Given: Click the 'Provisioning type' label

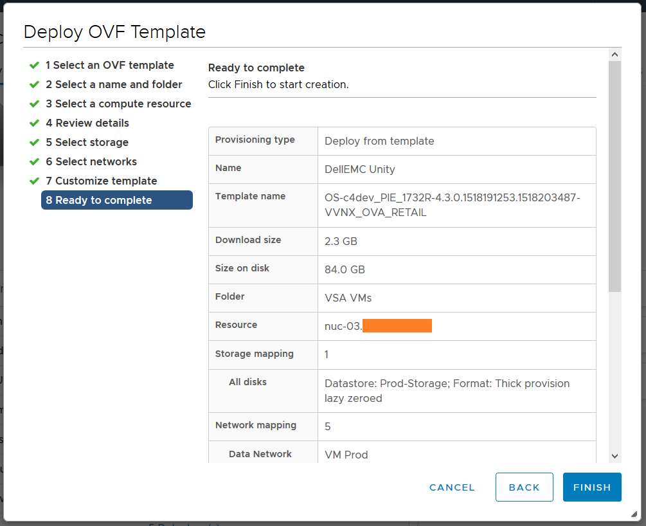Looking at the screenshot, I should click(x=255, y=140).
